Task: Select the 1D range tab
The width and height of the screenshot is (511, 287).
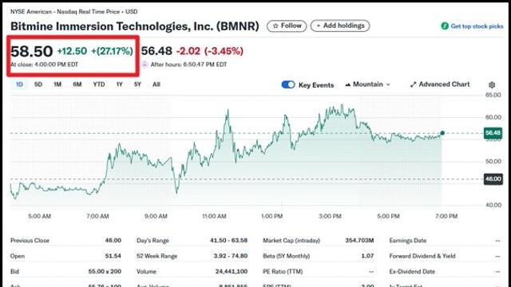Action: coord(19,85)
